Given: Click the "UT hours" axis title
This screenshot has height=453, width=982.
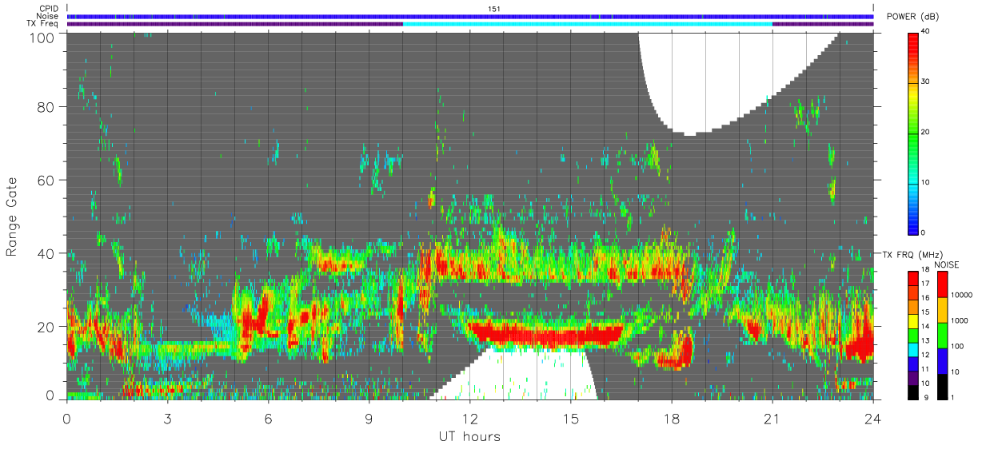Looking at the screenshot, I should coord(469,437).
